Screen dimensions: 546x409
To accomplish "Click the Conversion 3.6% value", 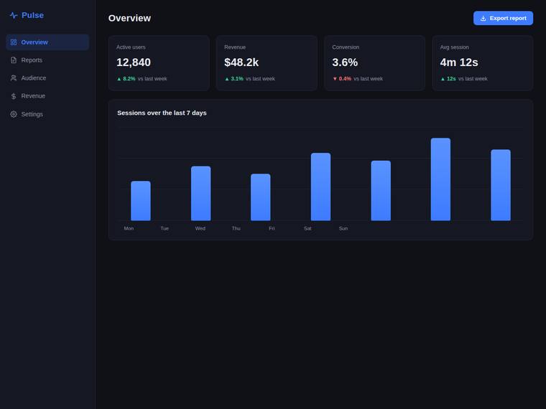I will [345, 62].
